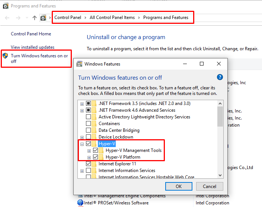This screenshot has height=207, width=262.
Task: Click the address bar location icon
Action: 43,18
